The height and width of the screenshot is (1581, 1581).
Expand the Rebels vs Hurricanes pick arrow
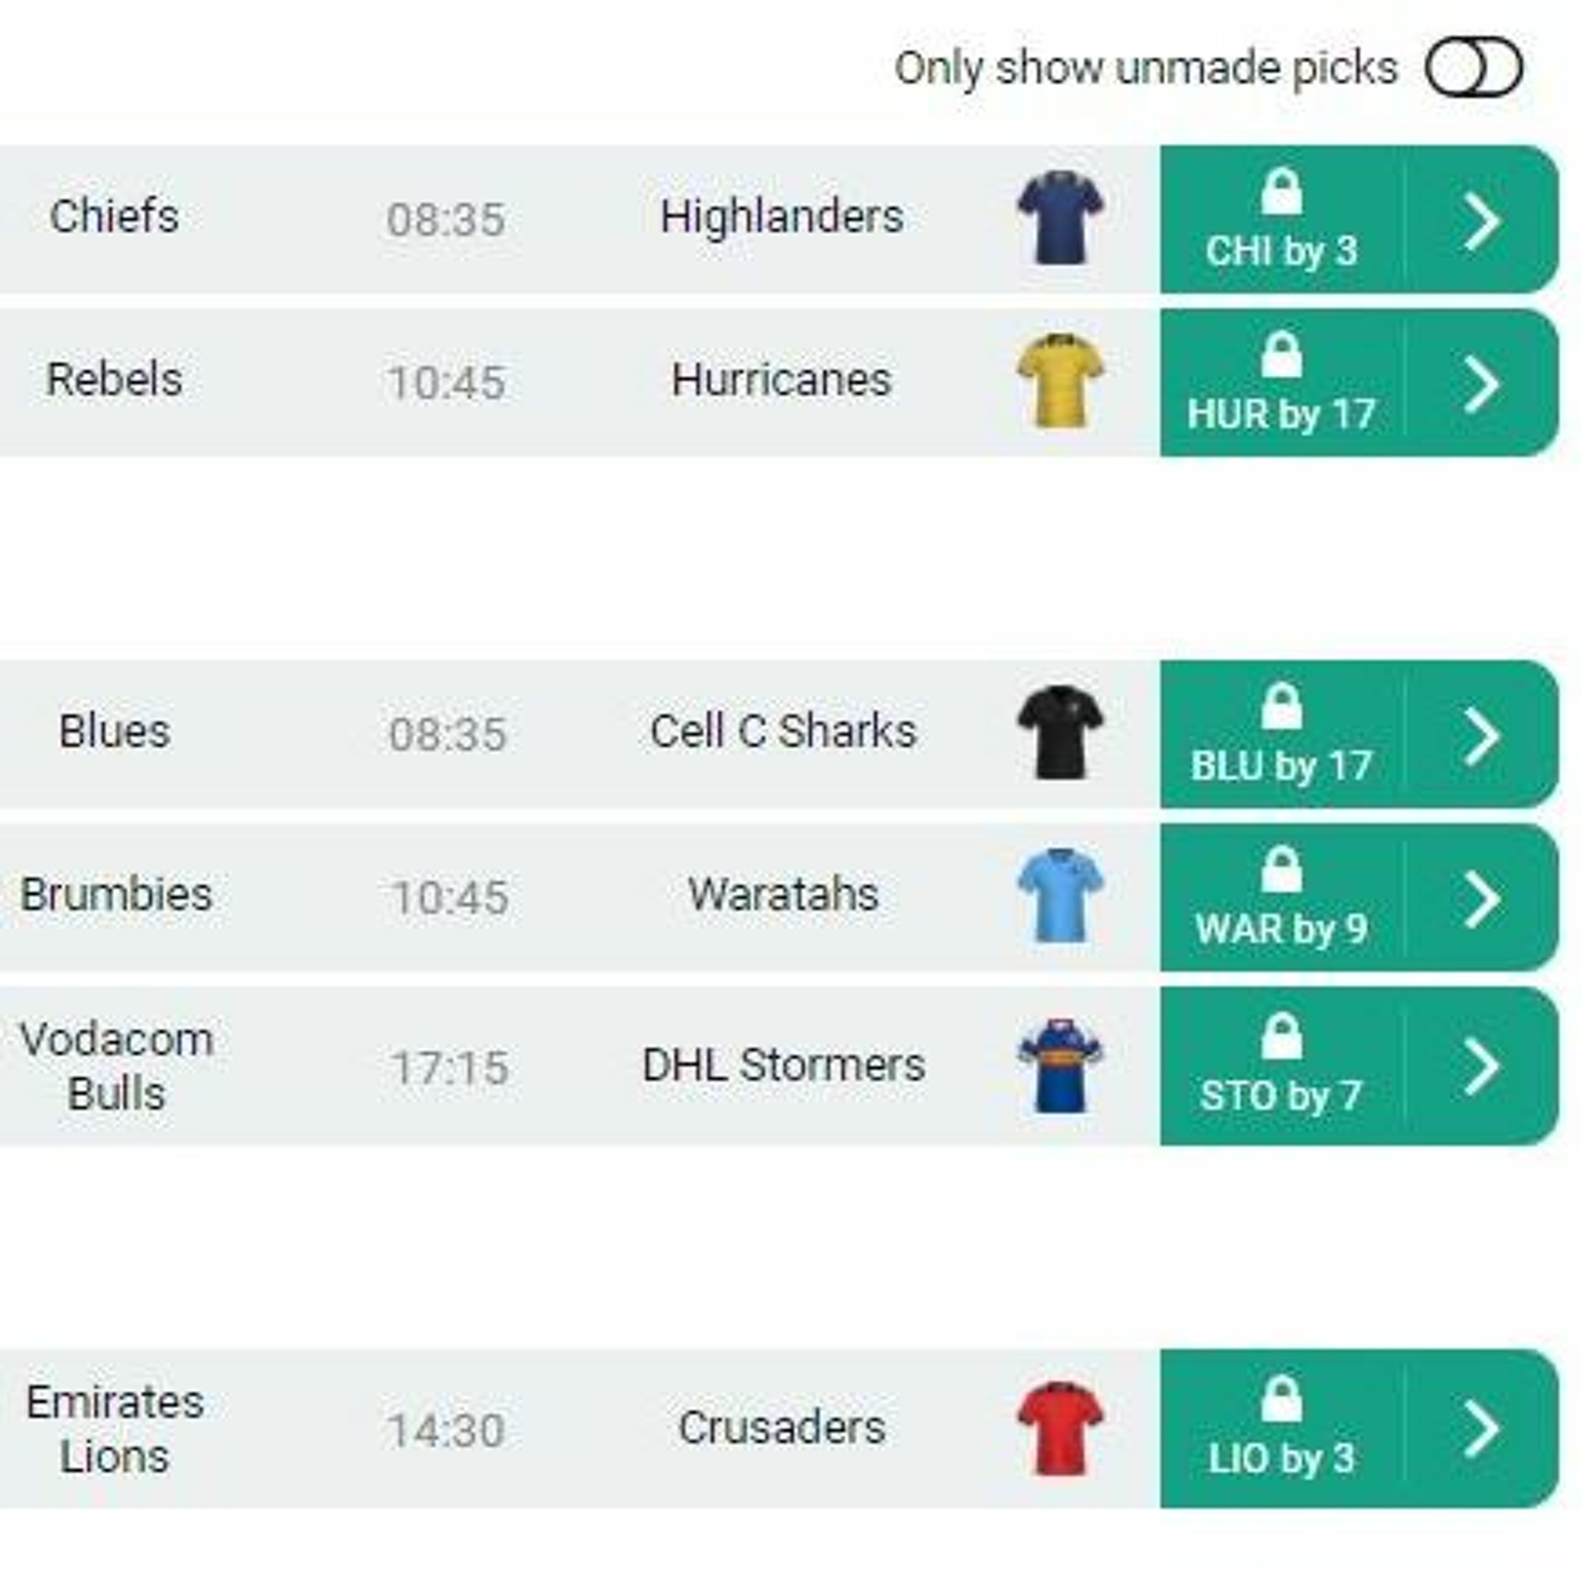coord(1481,383)
